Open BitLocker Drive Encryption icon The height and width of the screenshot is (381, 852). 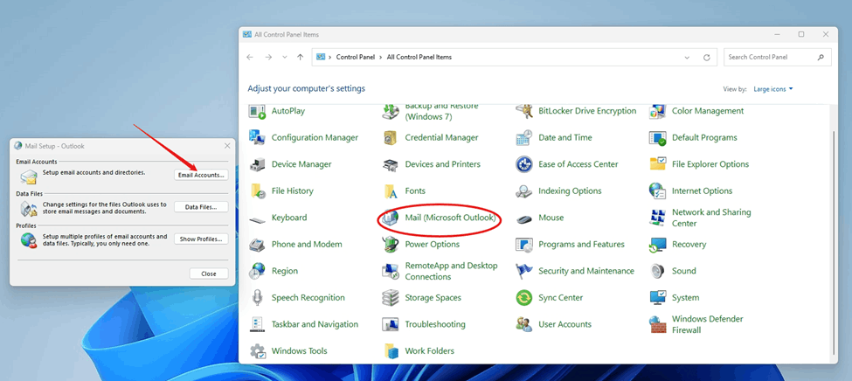point(524,111)
